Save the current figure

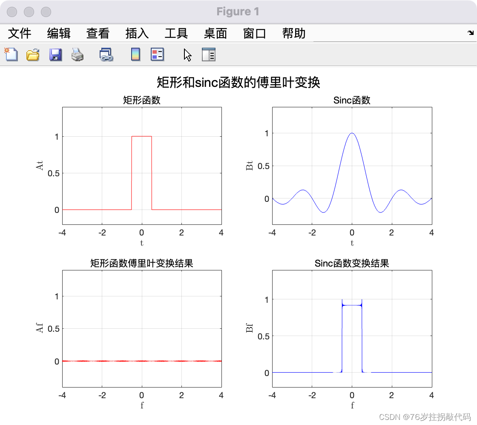[x=55, y=55]
